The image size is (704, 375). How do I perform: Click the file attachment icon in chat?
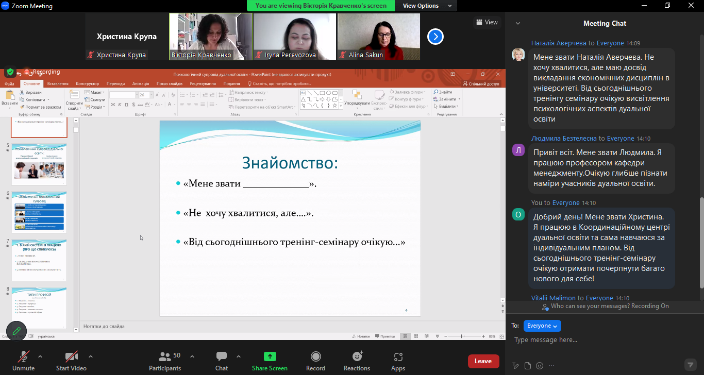point(527,366)
